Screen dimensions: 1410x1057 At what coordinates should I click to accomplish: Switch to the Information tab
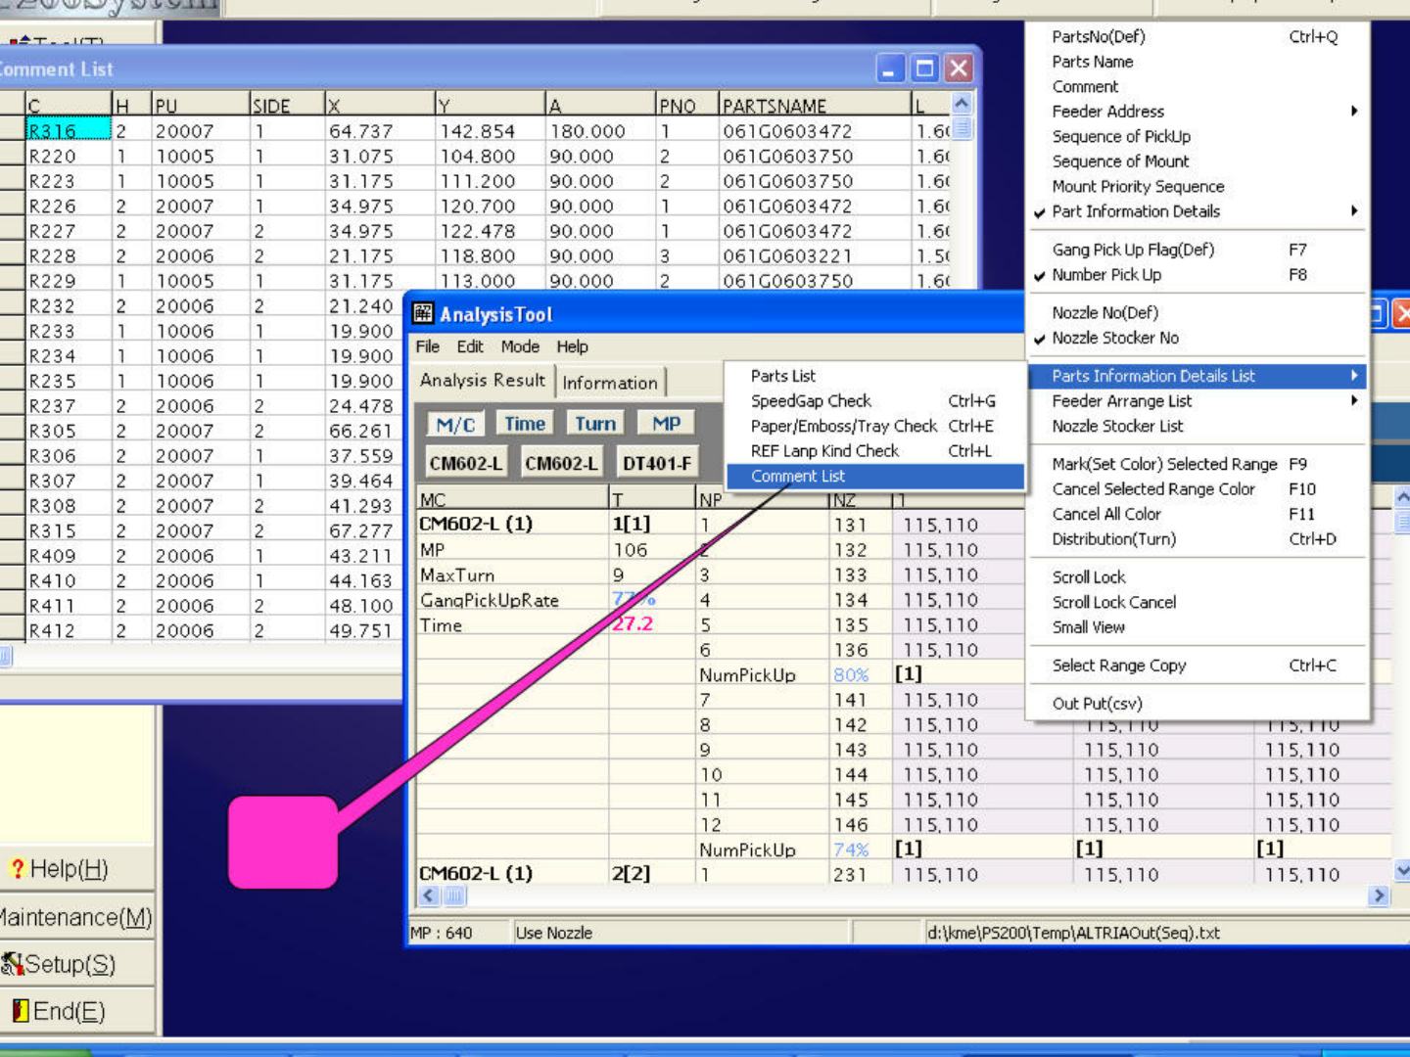tap(610, 383)
